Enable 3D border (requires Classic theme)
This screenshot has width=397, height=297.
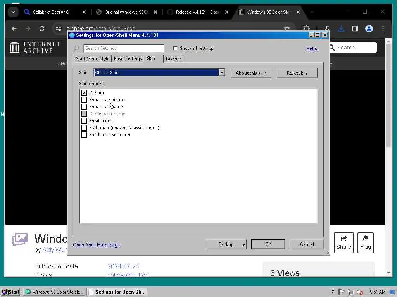(x=84, y=128)
